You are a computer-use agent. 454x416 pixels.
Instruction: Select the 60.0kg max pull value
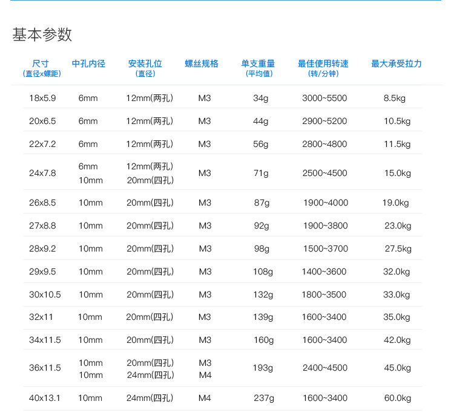398,398
